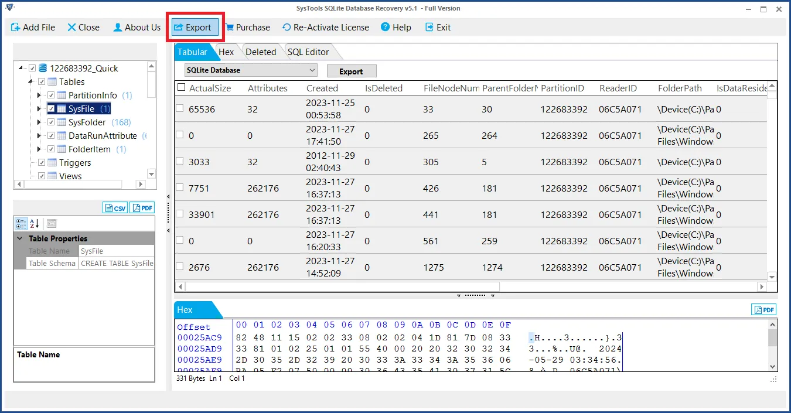This screenshot has height=413, width=791.
Task: Open the SQLite Database export dropdown
Action: tap(251, 70)
